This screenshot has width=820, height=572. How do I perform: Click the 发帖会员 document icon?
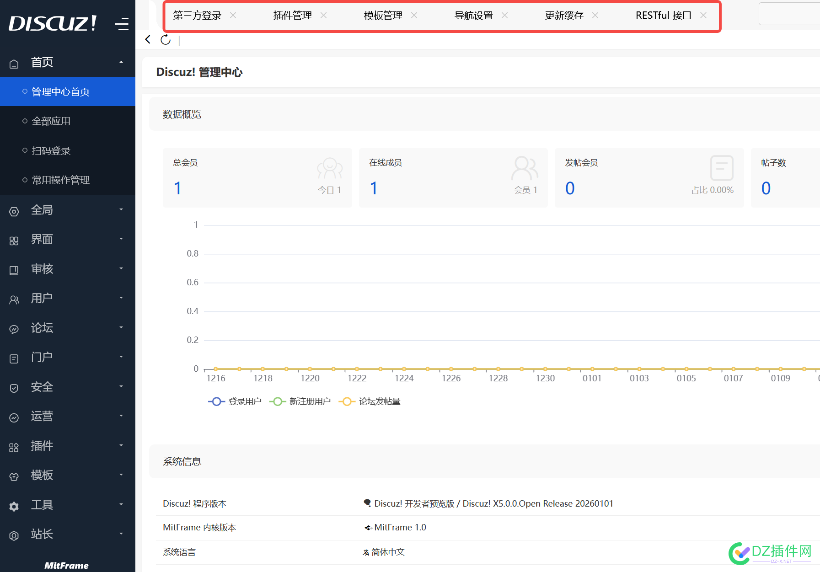722,168
